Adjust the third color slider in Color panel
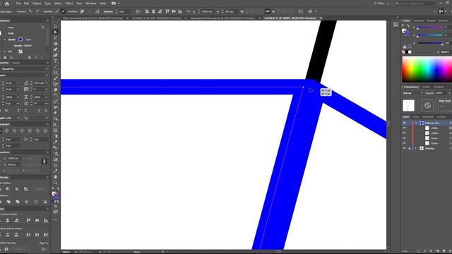This screenshot has width=452, height=254. coord(430,43)
